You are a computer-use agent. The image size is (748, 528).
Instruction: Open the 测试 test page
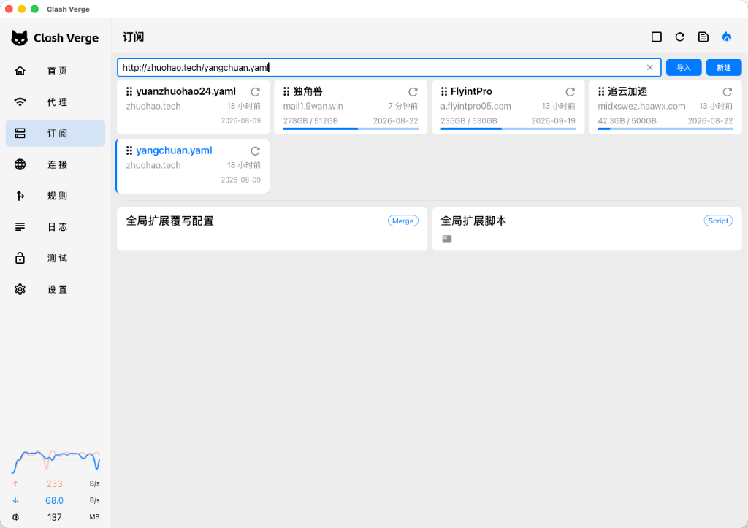coord(56,258)
